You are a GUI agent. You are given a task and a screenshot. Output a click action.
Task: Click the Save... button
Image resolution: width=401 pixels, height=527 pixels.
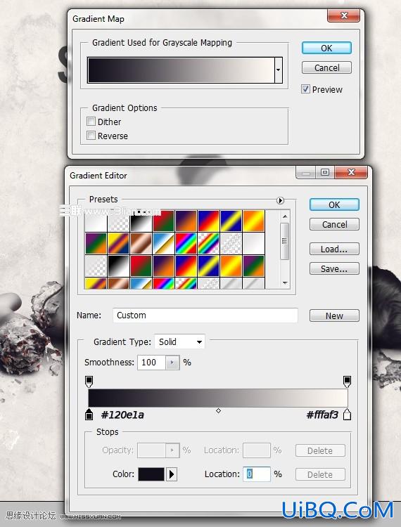(x=334, y=268)
